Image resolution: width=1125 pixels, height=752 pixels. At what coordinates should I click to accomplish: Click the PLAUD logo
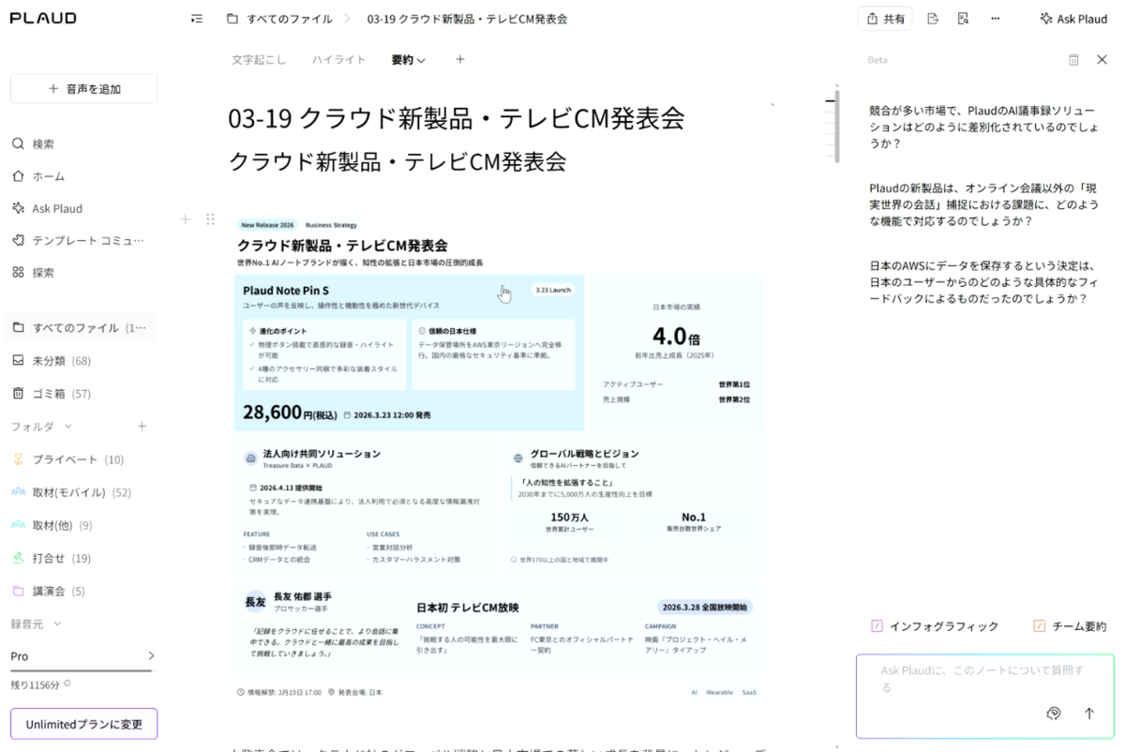click(43, 18)
